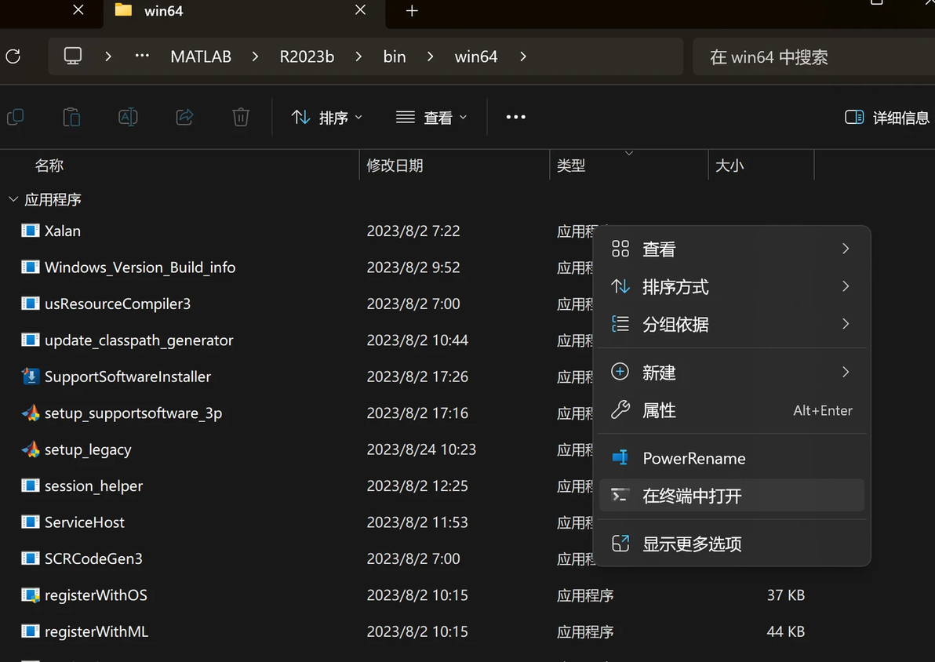
Task: Click the setup_supportsoftware_3p MATLAB icon
Action: [x=31, y=413]
